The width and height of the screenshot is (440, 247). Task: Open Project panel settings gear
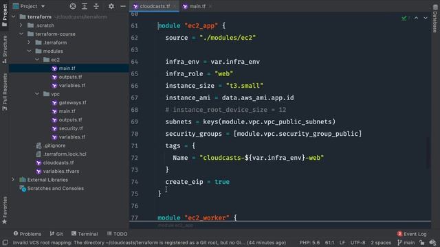[111, 6]
